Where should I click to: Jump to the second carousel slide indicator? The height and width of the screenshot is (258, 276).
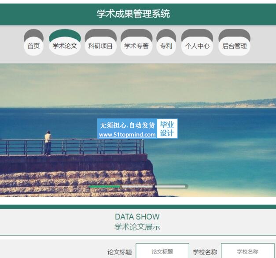137,187
